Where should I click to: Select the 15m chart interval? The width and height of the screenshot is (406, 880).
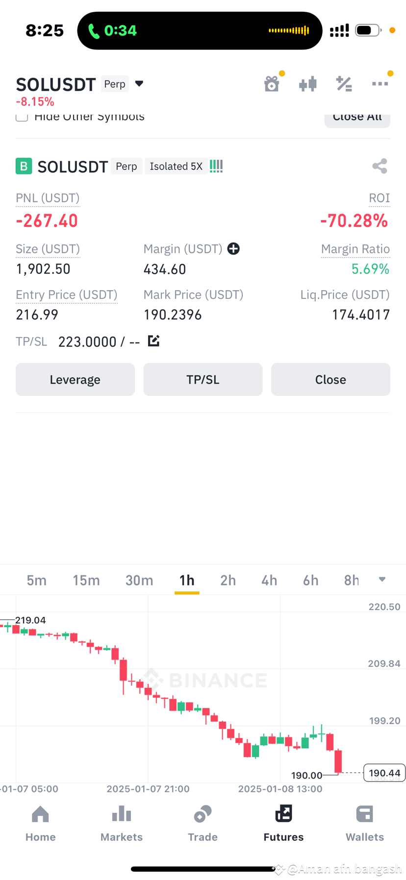(86, 580)
